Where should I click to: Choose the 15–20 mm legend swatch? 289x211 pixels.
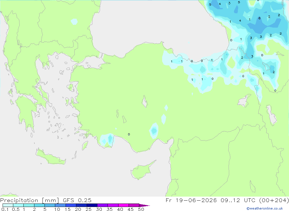[x=71, y=205]
